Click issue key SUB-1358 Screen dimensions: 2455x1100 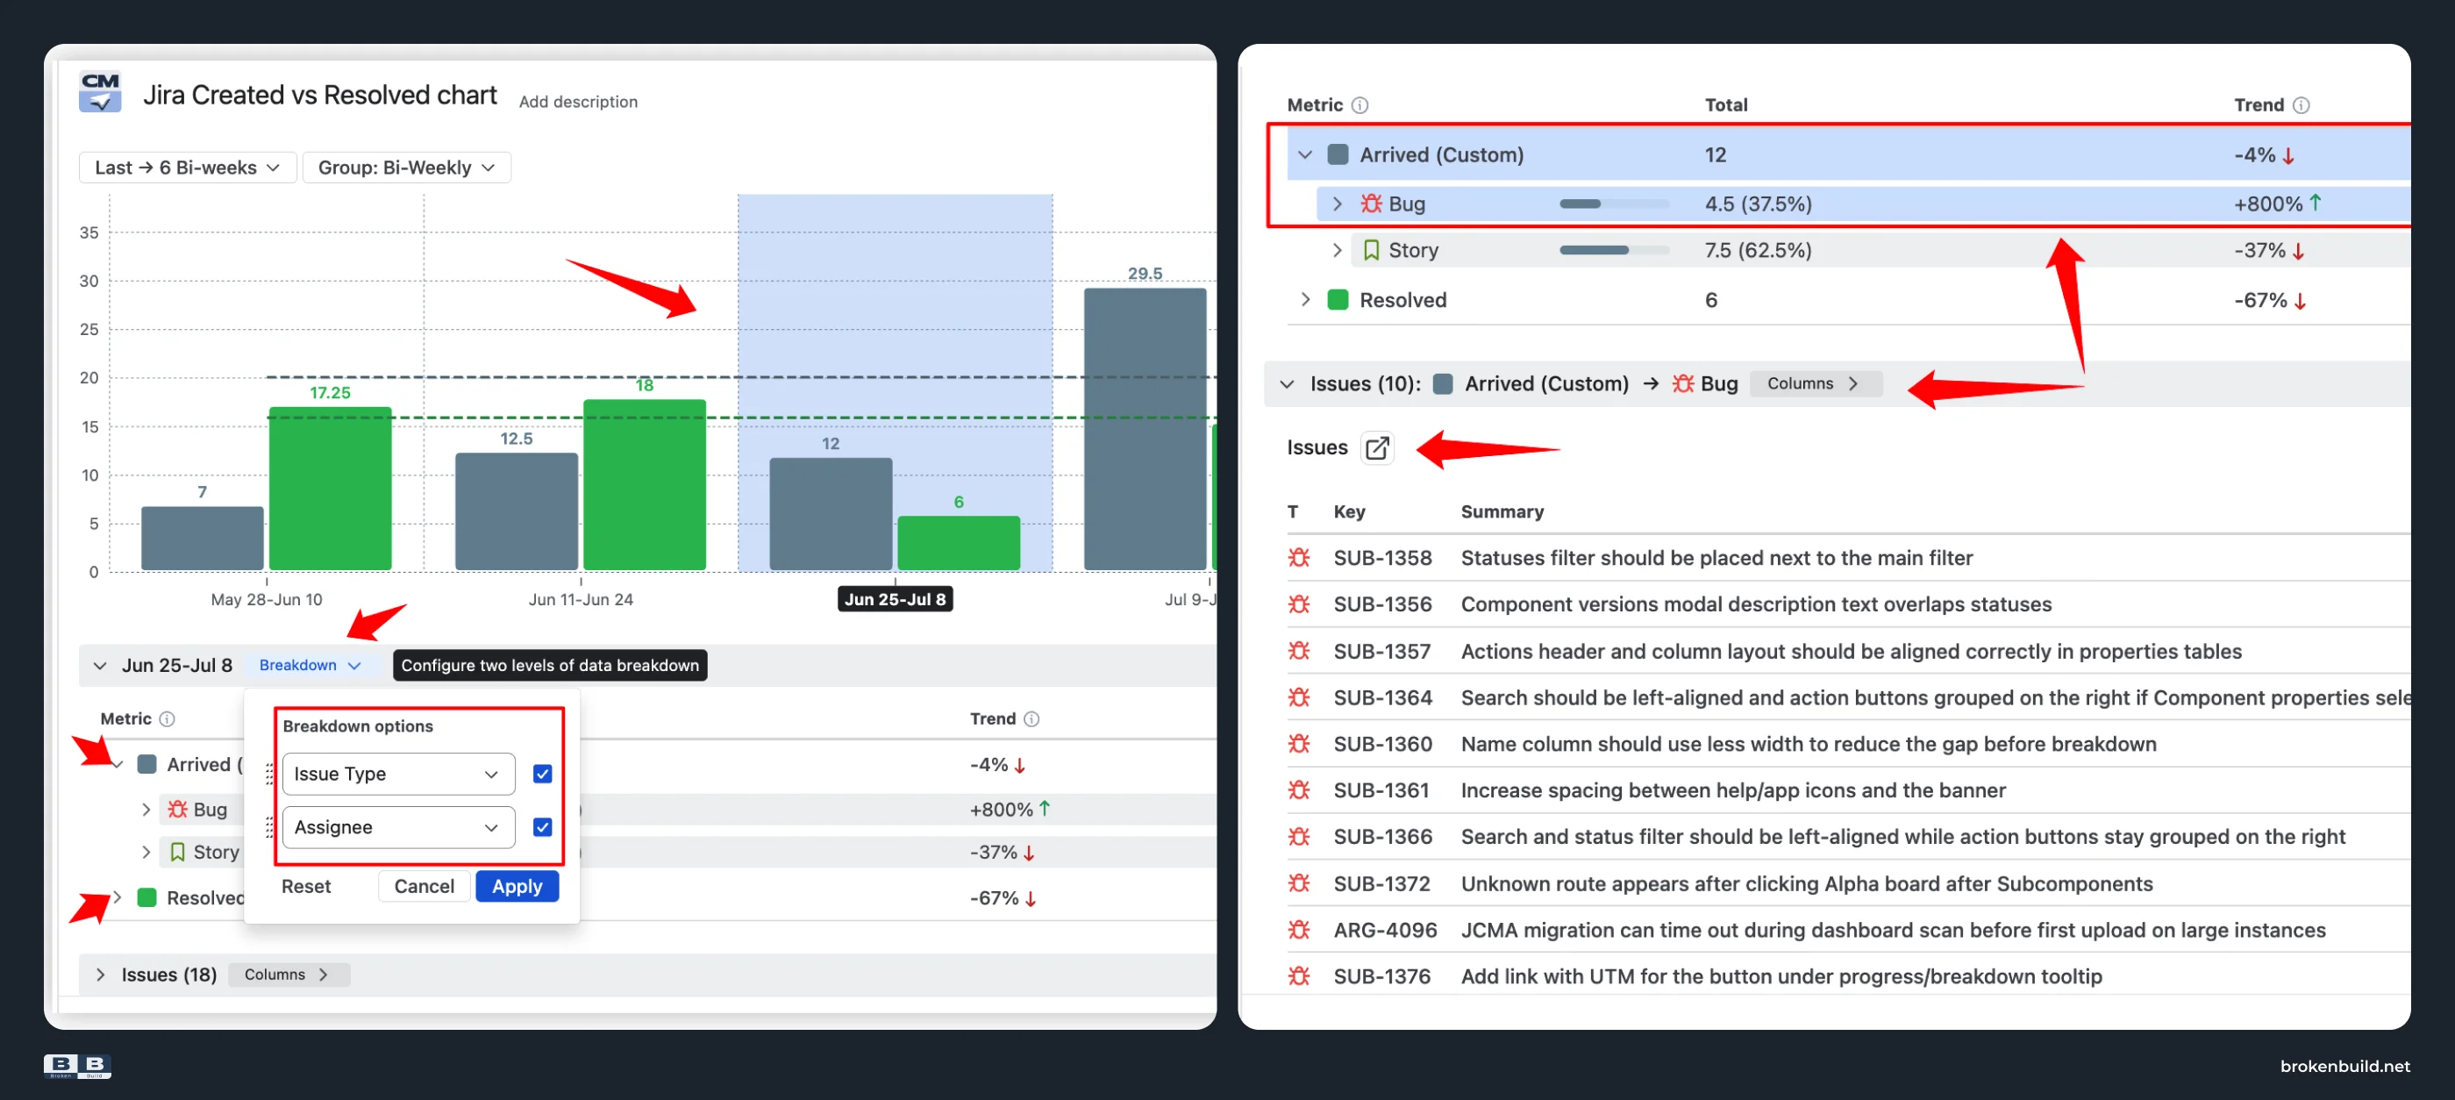coord(1382,558)
